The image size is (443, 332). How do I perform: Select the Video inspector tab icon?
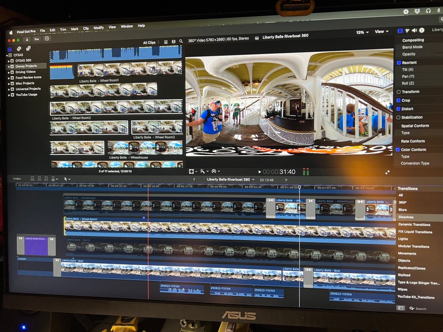(400, 31)
